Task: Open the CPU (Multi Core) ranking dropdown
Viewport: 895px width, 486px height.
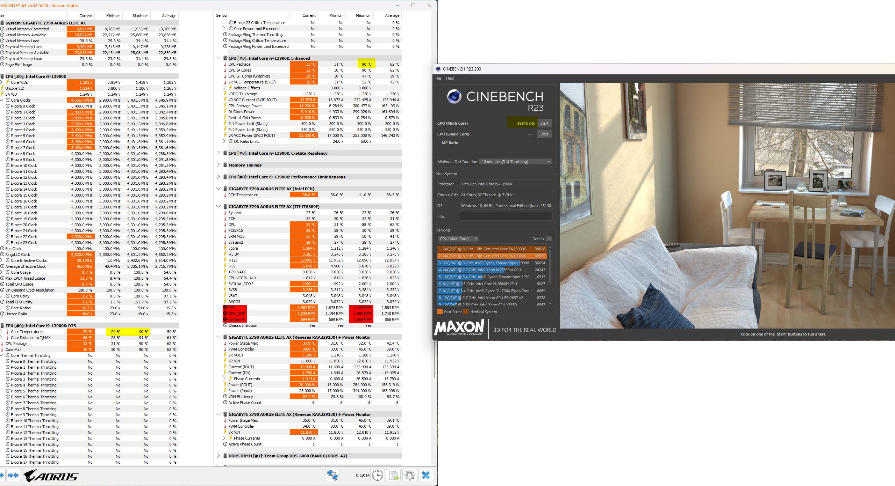Action: click(458, 239)
